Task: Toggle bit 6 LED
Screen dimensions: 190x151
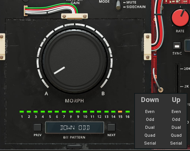Action: tap(57, 111)
